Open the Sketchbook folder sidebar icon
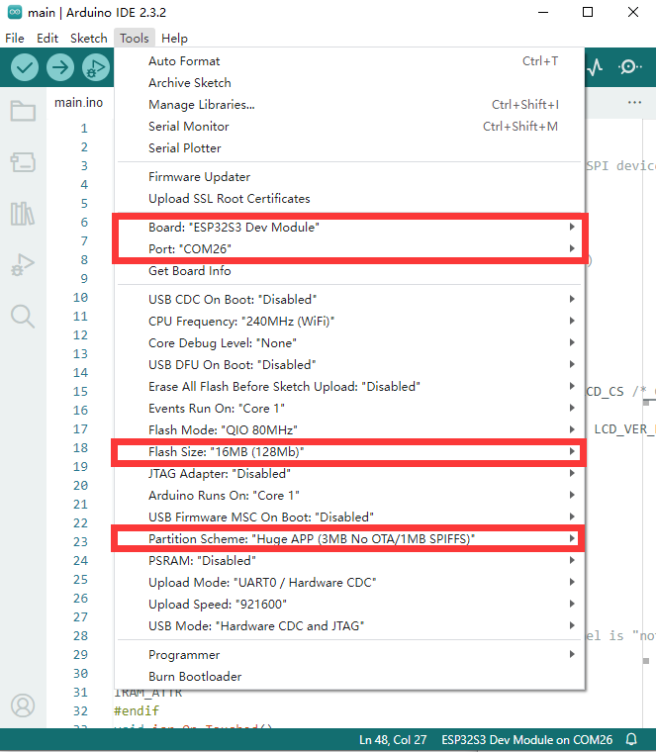 pyautogui.click(x=23, y=111)
